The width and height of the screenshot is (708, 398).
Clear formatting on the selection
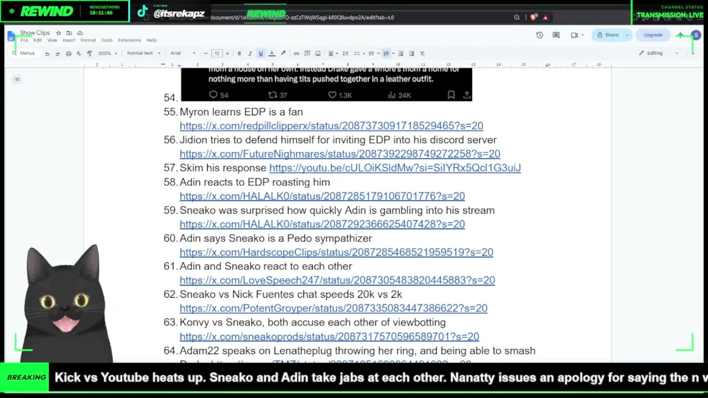[422, 54]
